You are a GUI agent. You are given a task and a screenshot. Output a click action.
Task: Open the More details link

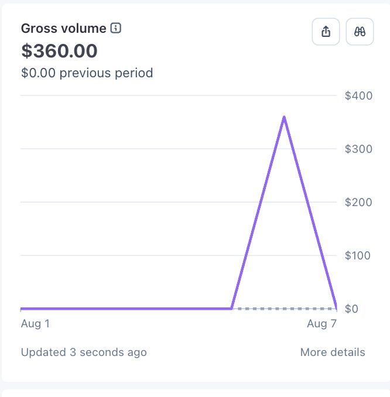point(333,352)
